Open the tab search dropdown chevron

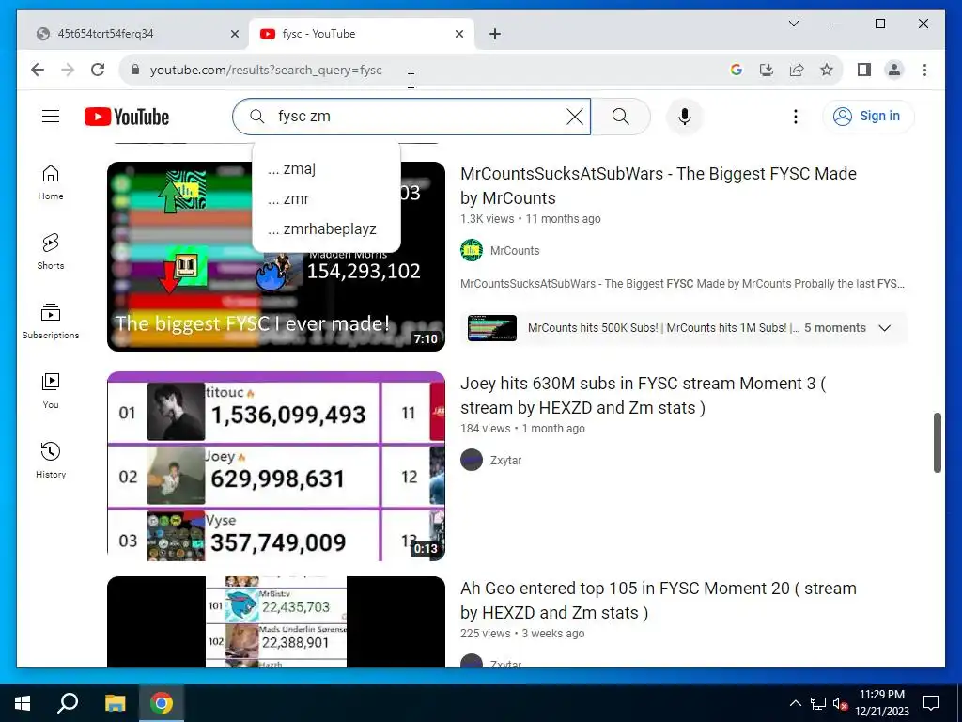[x=793, y=24]
